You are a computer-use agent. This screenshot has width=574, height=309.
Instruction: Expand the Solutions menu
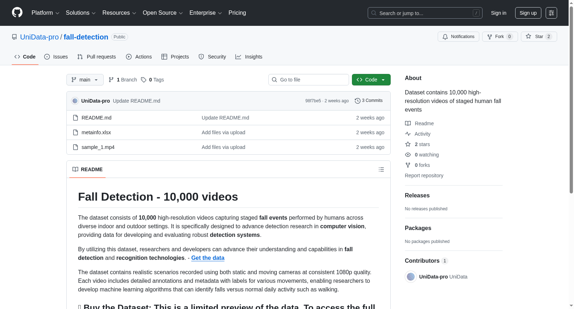pyautogui.click(x=81, y=13)
